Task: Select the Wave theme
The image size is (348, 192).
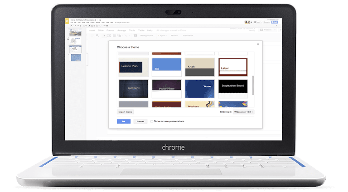Action: click(x=200, y=89)
